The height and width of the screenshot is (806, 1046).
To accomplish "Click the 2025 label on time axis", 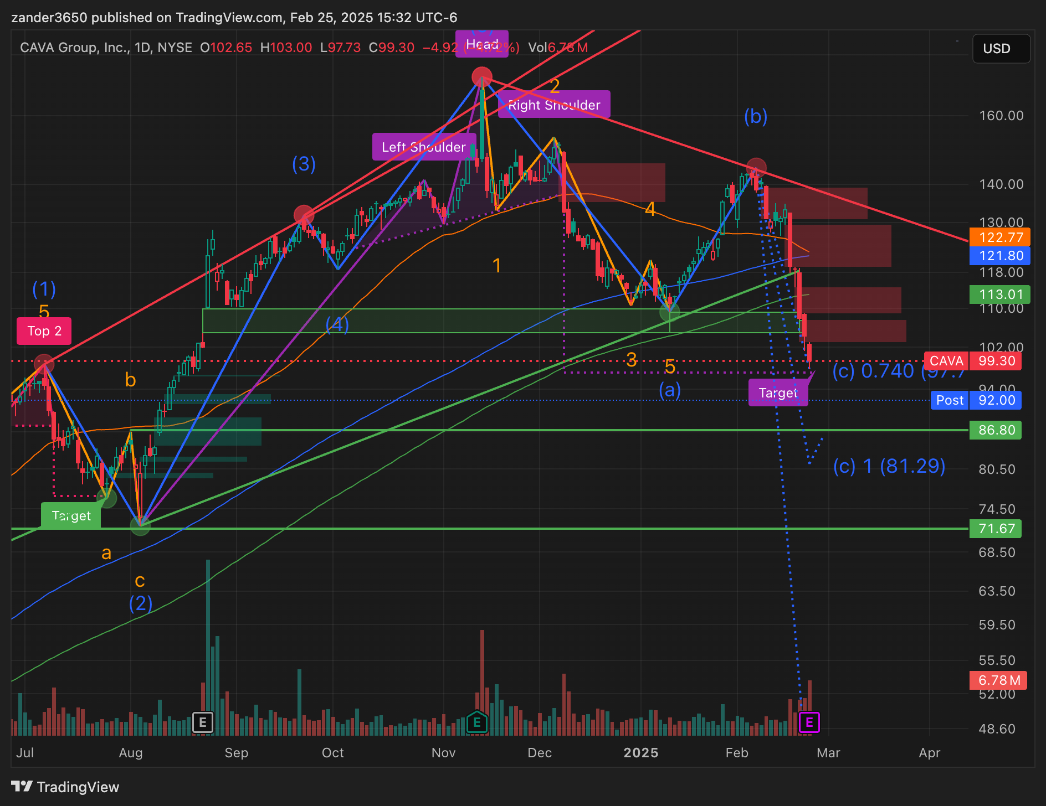I will pos(641,753).
